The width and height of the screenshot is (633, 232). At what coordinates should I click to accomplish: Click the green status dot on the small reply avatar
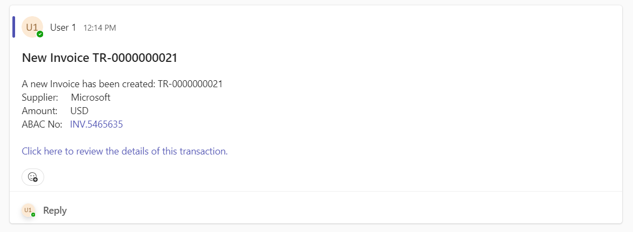(33, 214)
